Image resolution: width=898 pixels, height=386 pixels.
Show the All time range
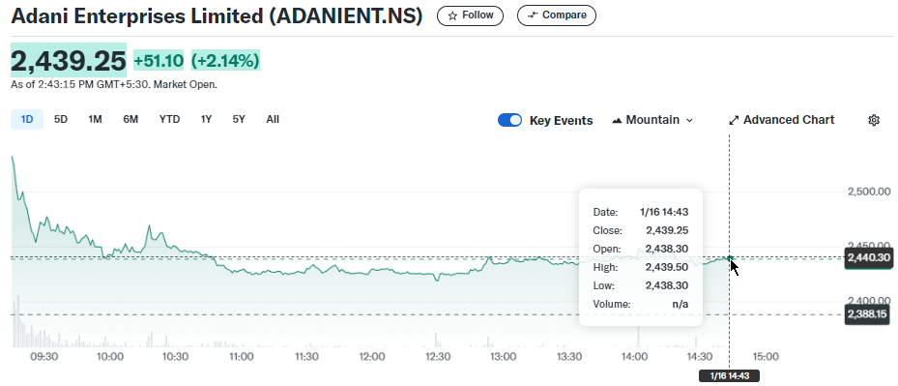(273, 119)
